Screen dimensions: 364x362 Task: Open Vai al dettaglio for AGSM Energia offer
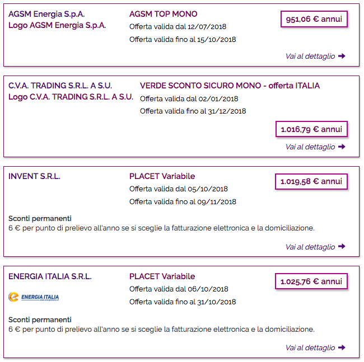pyautogui.click(x=315, y=56)
